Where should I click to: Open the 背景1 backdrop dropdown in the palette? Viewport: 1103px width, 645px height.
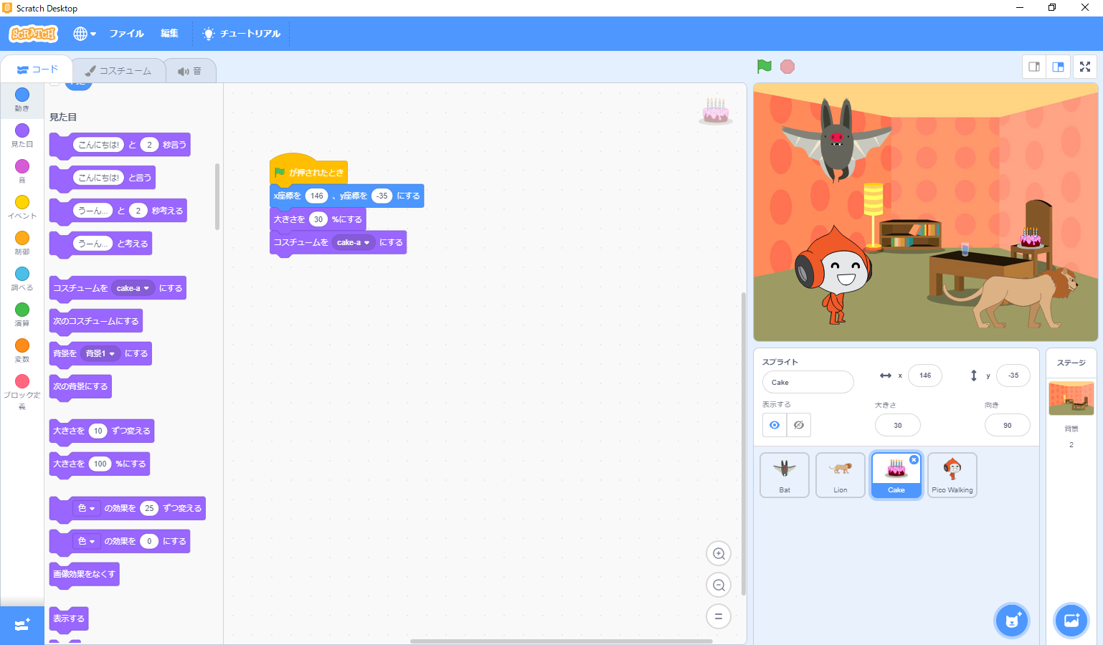click(112, 354)
